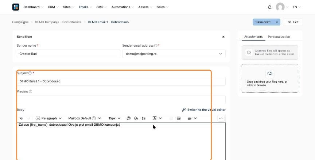Image resolution: width=315 pixels, height=160 pixels.
Task: Click the upload cloud icon
Action: point(270,74)
